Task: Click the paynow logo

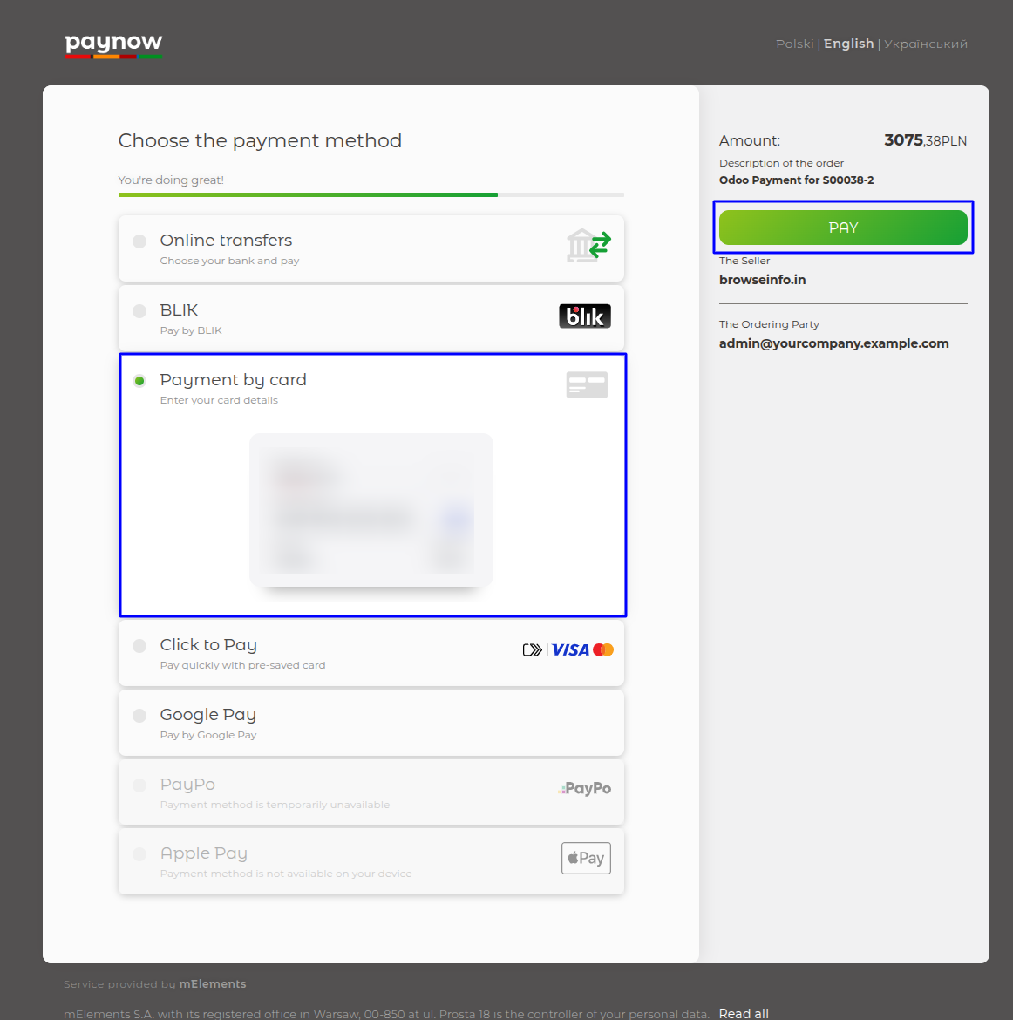Action: (x=113, y=44)
